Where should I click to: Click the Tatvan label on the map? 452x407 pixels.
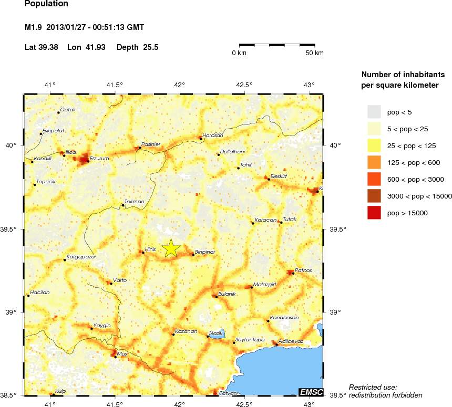pos(228,393)
